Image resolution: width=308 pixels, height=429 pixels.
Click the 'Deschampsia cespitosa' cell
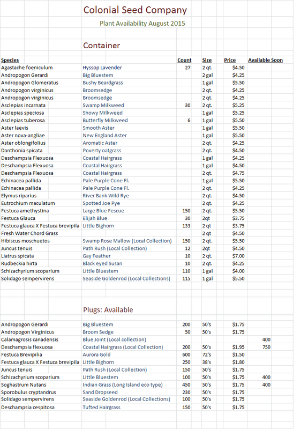pos(28,408)
